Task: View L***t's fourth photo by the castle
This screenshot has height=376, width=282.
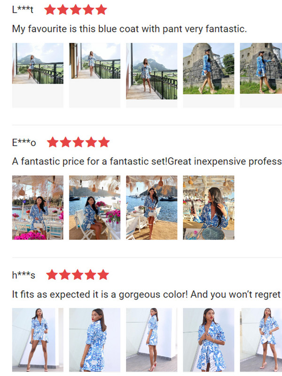Action: pos(208,69)
